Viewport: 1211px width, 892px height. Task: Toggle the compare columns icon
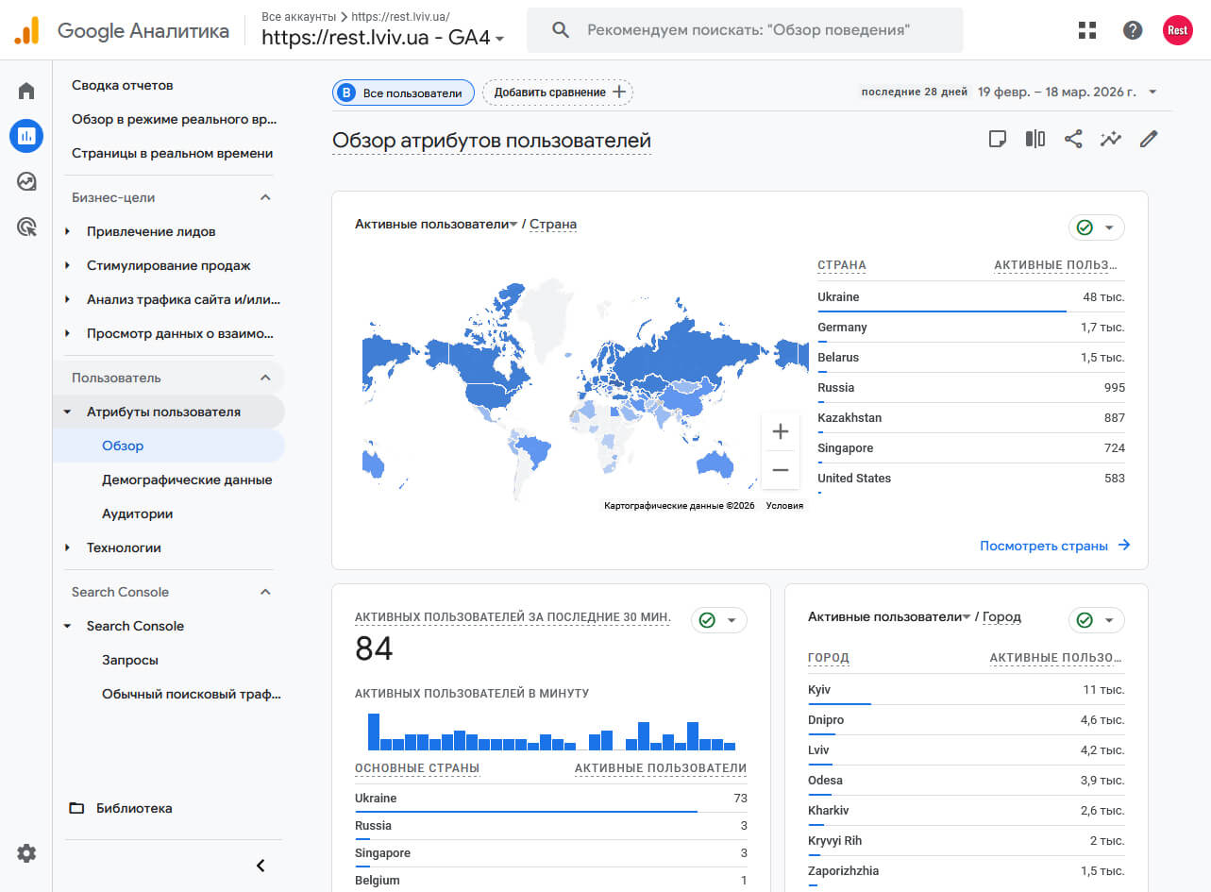pyautogui.click(x=1035, y=140)
